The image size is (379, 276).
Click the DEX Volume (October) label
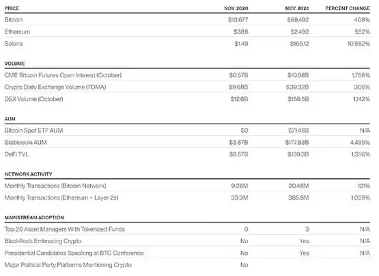click(33, 99)
